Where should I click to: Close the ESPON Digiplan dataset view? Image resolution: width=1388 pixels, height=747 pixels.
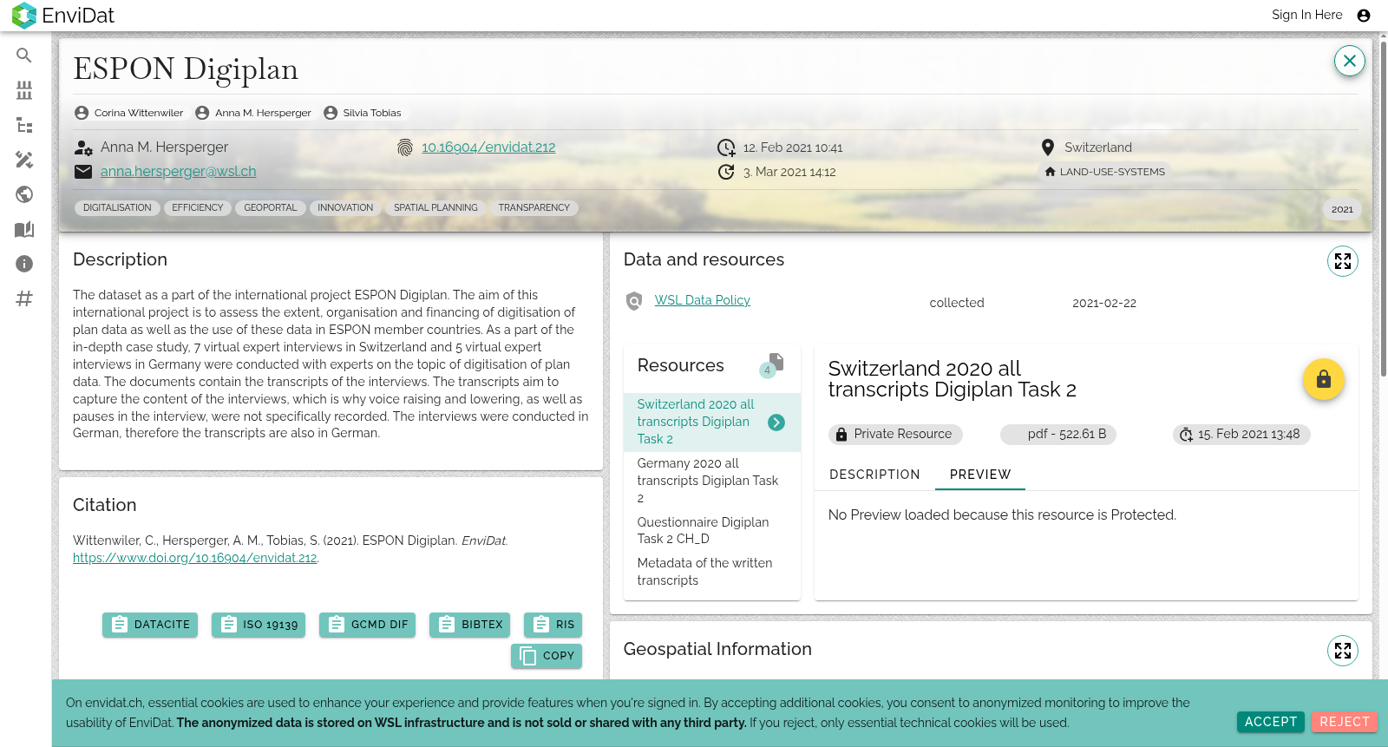(1350, 61)
